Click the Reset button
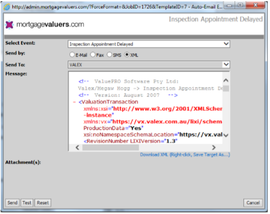 43,203
